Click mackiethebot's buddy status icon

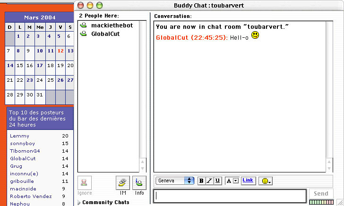pyautogui.click(x=83, y=25)
